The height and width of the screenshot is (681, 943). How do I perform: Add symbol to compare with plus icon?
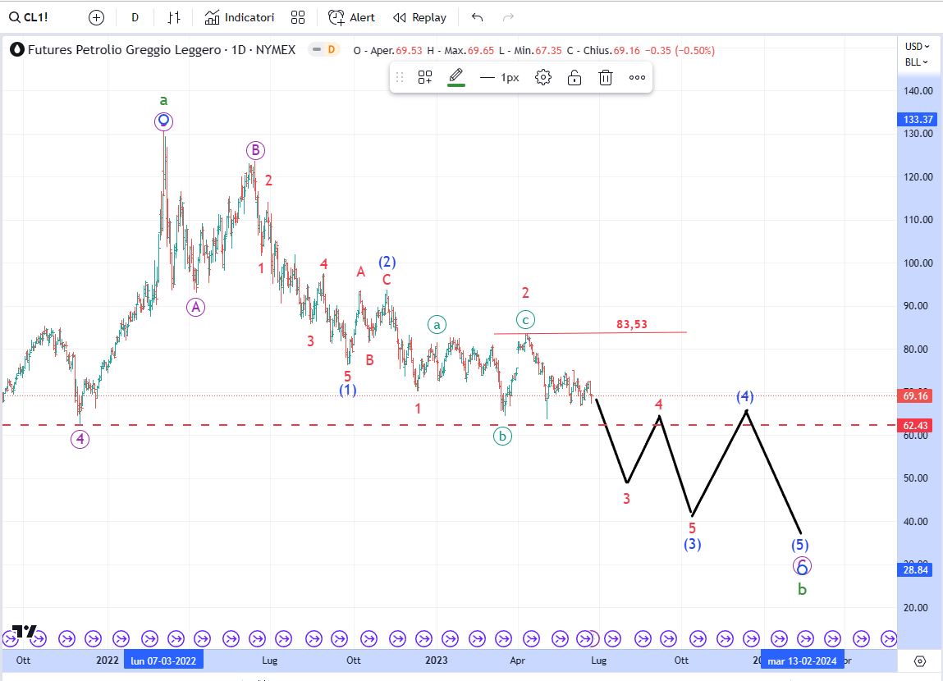click(96, 18)
